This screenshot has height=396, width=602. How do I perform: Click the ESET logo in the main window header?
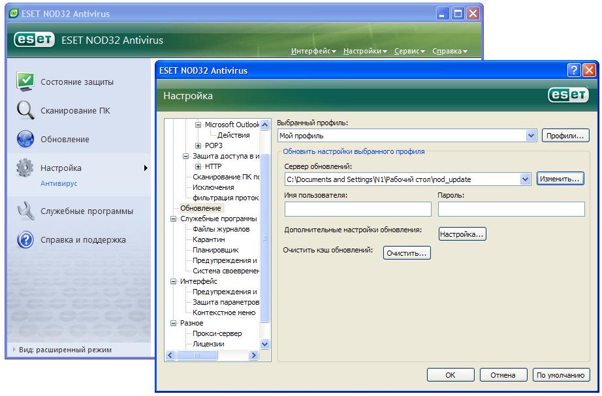34,40
